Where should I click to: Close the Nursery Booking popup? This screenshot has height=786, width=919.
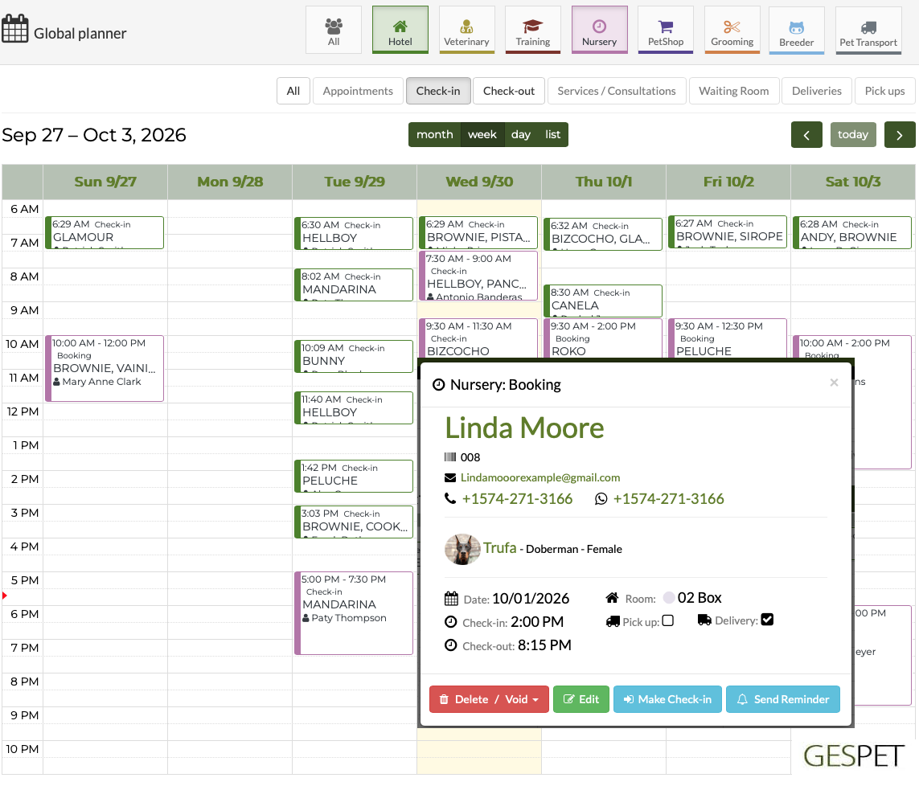pos(834,383)
